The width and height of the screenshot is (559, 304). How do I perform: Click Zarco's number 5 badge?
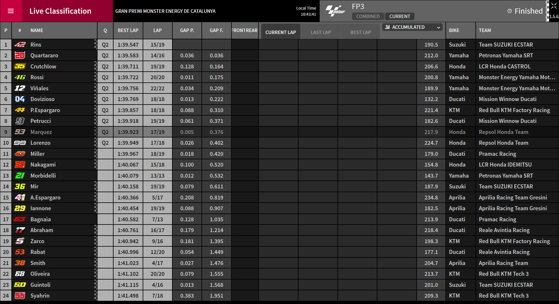[x=20, y=241]
